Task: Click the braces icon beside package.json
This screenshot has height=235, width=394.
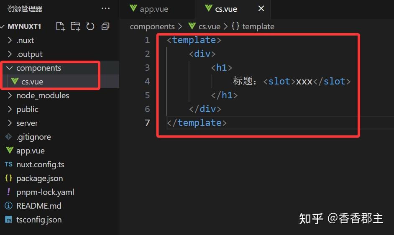Action: pos(8,178)
